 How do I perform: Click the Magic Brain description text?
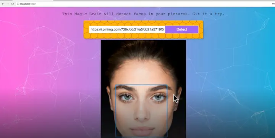[x=143, y=14]
